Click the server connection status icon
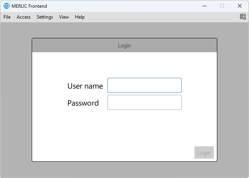The image size is (249, 178). tap(242, 17)
